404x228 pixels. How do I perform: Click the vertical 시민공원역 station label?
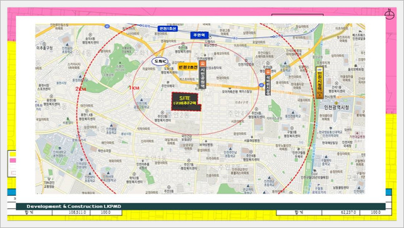pos(203,78)
